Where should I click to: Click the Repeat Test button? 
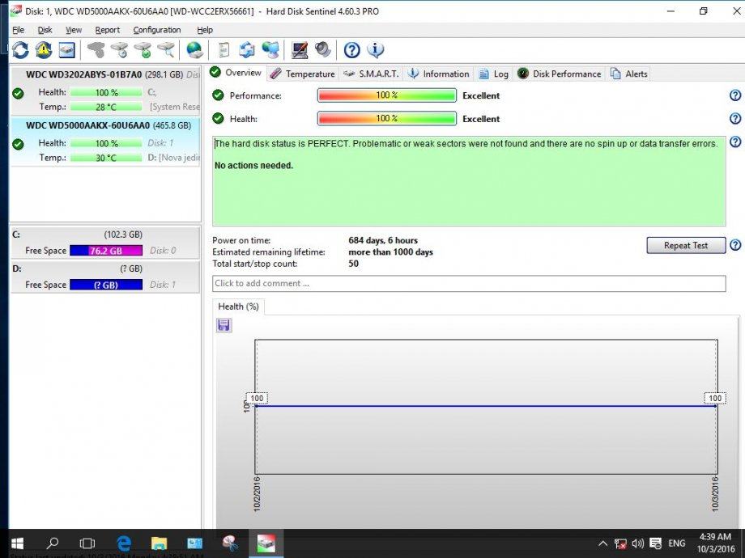point(686,245)
